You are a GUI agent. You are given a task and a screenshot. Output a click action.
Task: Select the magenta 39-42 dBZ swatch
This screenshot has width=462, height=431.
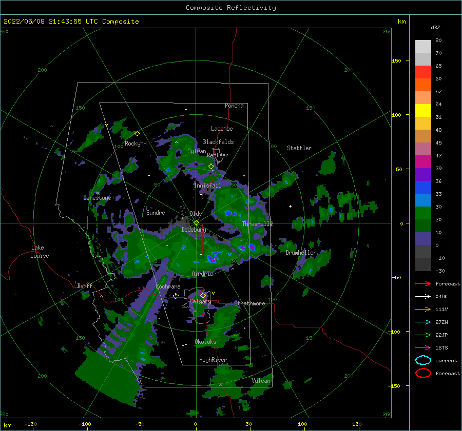[x=423, y=162]
